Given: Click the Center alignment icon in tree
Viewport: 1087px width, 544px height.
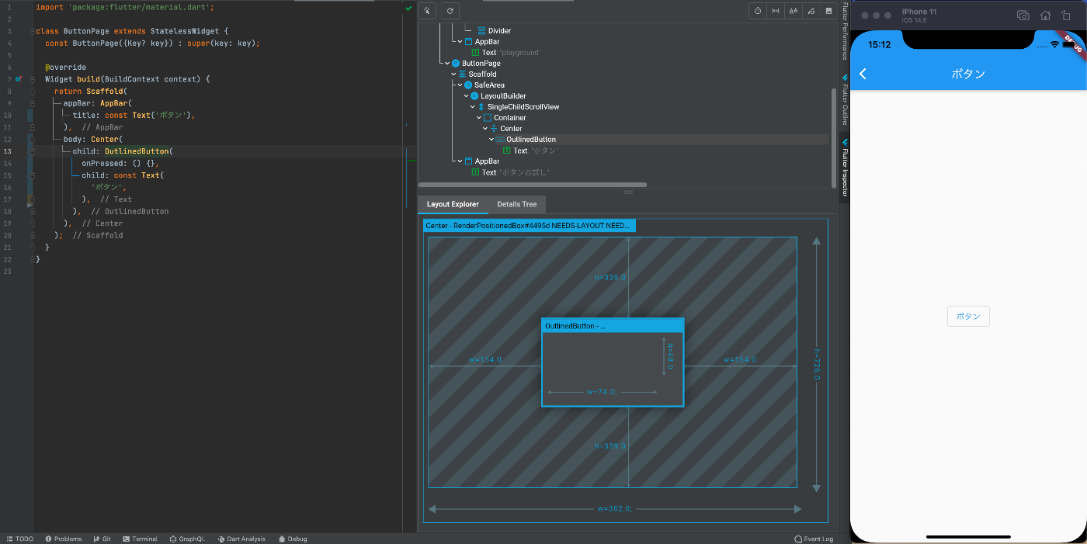Looking at the screenshot, I should coord(494,129).
